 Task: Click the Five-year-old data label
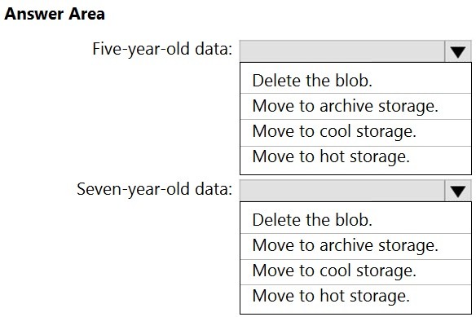coord(162,49)
